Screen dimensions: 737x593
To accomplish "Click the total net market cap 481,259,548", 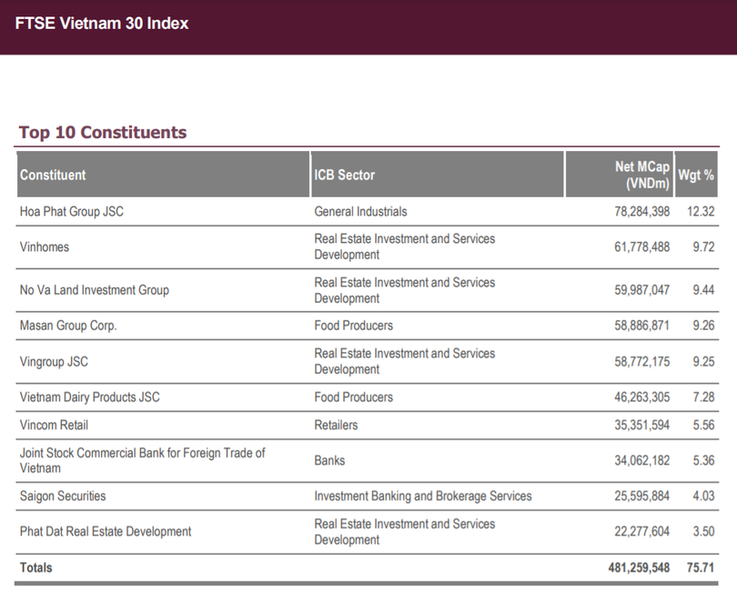I will point(639,568).
